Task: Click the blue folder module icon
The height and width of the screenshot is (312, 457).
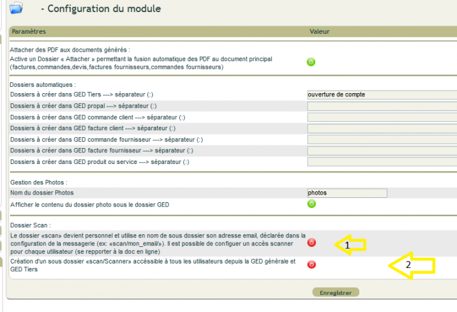Action: (16, 8)
